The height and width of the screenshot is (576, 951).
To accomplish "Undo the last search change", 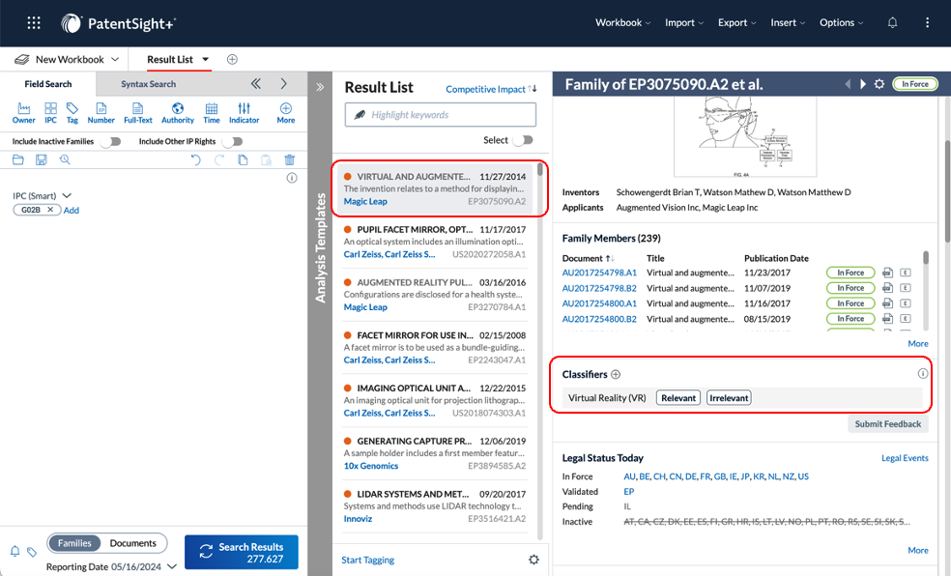I will (x=195, y=160).
